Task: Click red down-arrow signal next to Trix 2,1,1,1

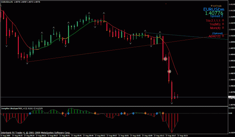Action: (x=223, y=20)
